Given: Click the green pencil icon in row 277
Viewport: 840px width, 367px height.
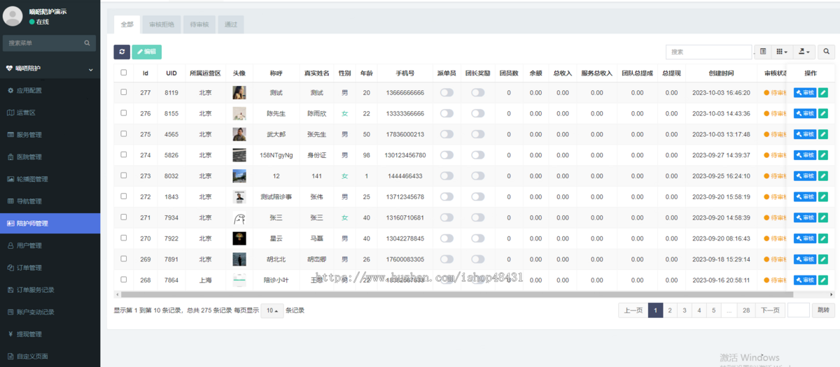Looking at the screenshot, I should (824, 92).
